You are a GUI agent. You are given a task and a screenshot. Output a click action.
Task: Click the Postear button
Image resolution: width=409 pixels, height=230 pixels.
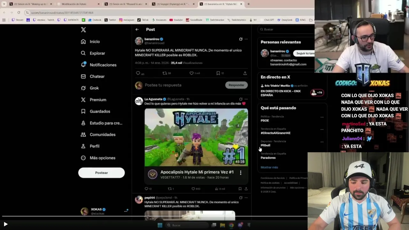(x=101, y=173)
